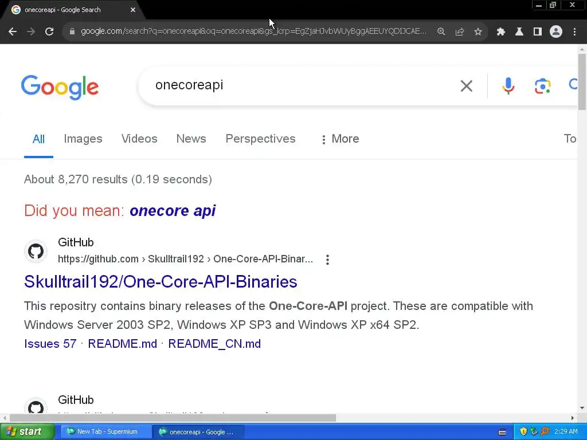Click the system tray clock showing 2:29 AM
587x440 pixels.
(x=566, y=431)
